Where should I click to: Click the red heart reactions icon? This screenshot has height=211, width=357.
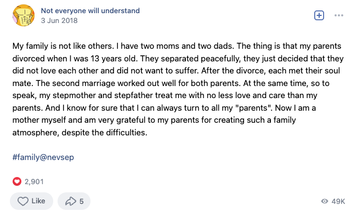tap(17, 181)
